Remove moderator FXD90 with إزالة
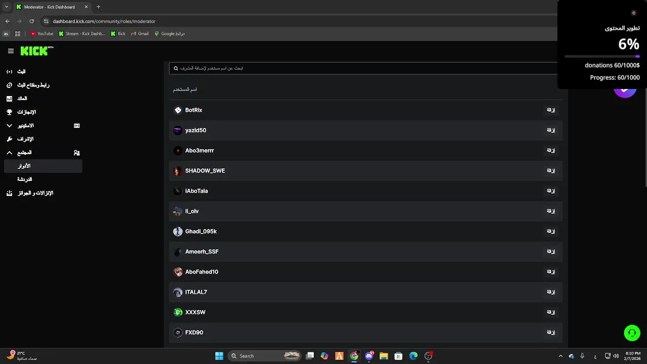 tap(551, 332)
